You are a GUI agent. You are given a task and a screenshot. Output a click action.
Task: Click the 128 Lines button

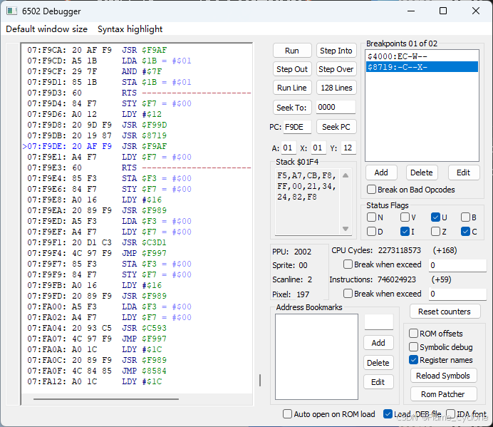pos(336,88)
